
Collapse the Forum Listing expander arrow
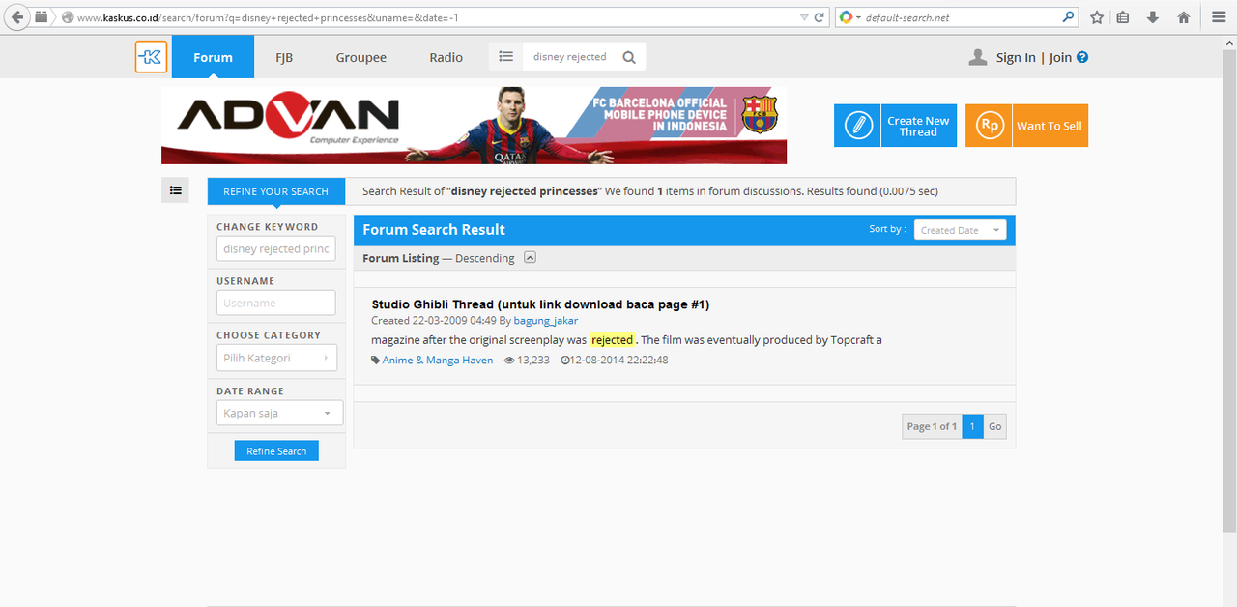coord(530,257)
